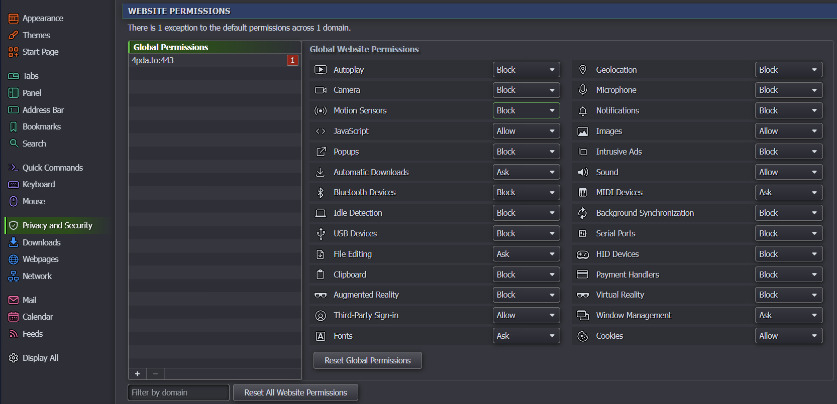Click the Bluetooth Devices icon
The image size is (837, 404).
point(321,193)
